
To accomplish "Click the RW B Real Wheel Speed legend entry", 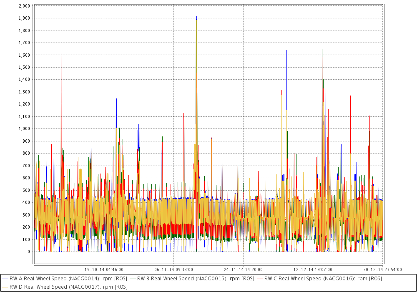I will click(192, 279).
